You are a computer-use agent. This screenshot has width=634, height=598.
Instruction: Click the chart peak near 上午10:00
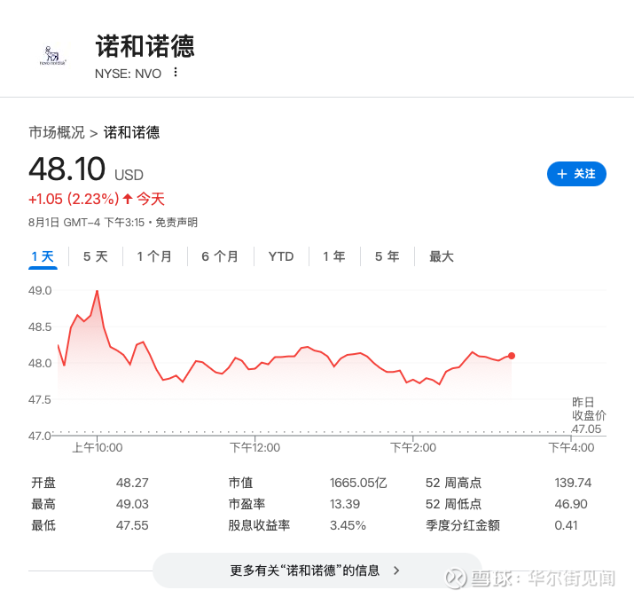point(97,291)
